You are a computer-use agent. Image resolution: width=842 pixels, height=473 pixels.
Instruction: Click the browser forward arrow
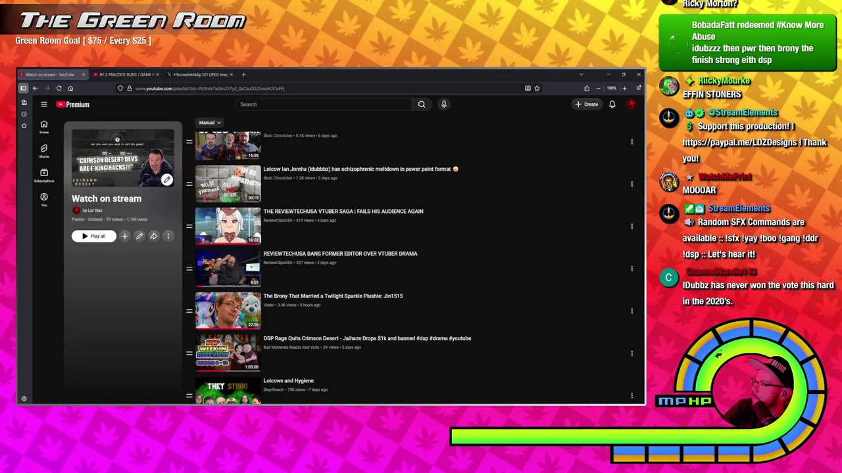click(x=47, y=88)
